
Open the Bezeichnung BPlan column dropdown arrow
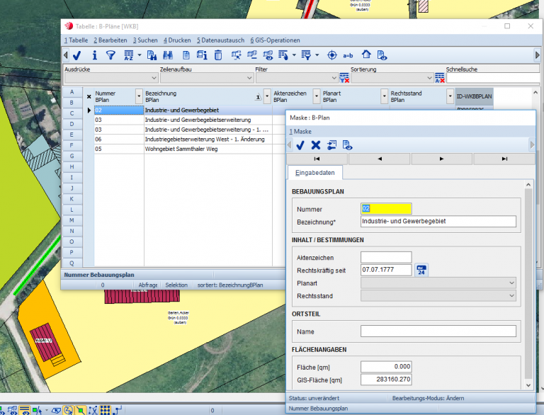coord(267,96)
